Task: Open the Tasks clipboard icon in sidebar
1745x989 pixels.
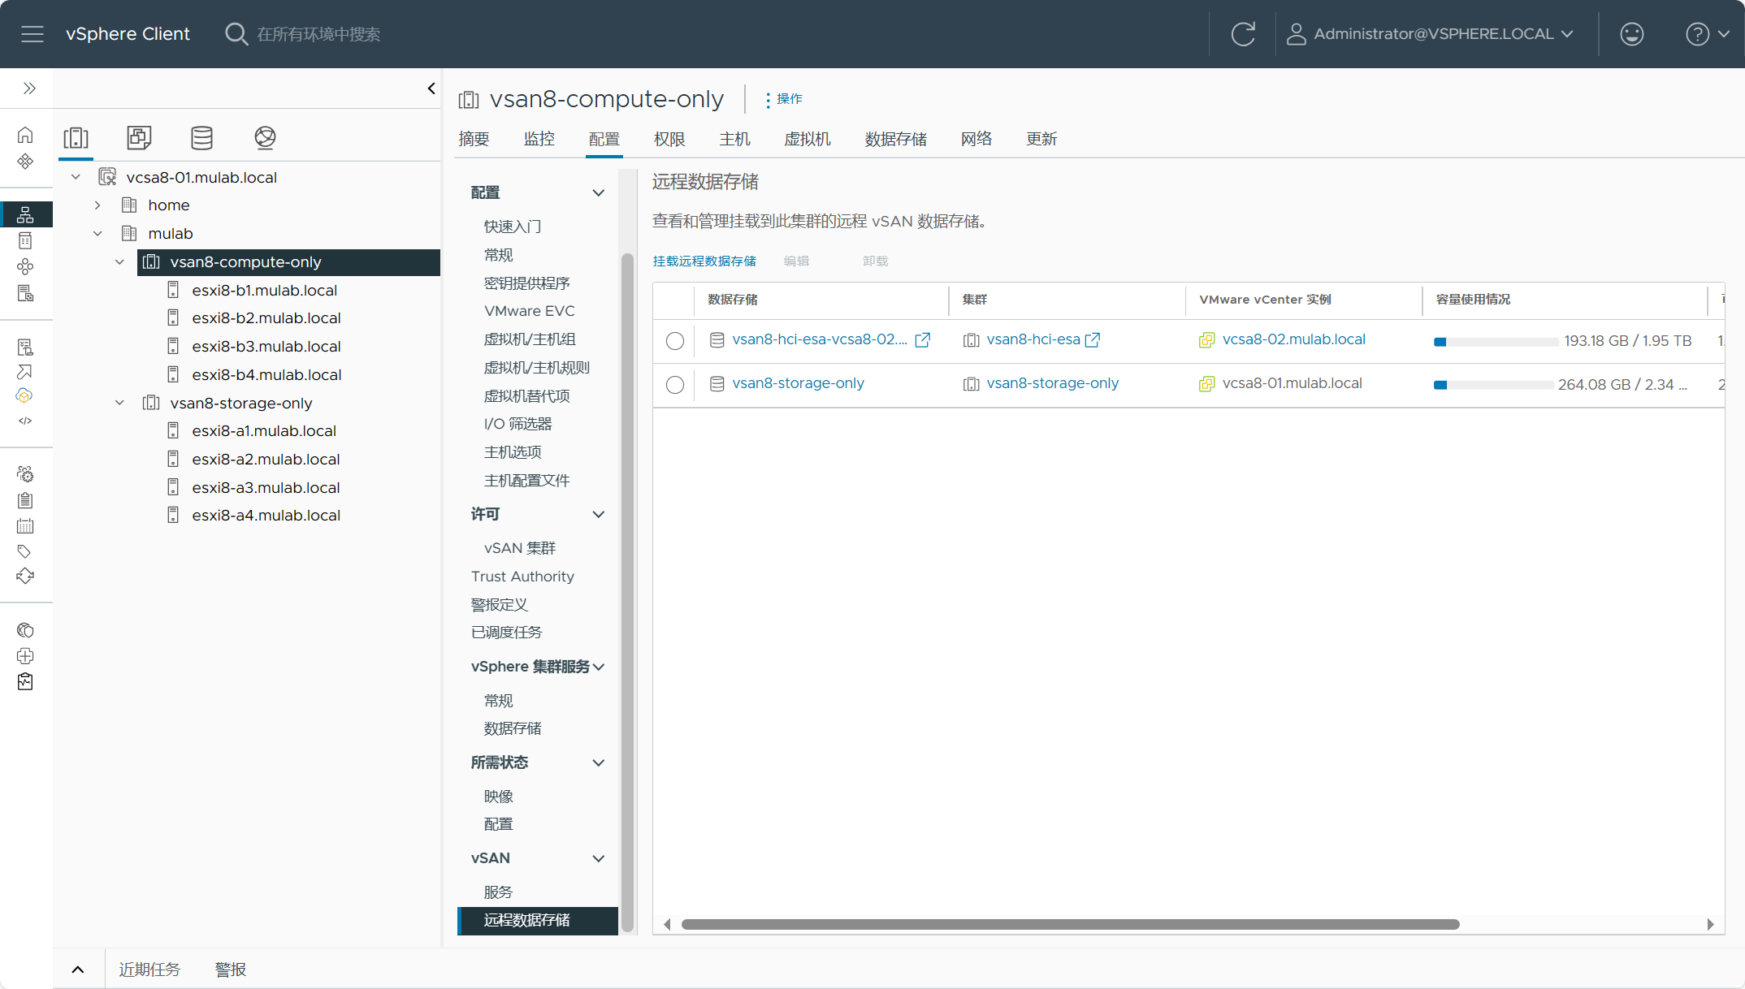Action: click(x=25, y=500)
